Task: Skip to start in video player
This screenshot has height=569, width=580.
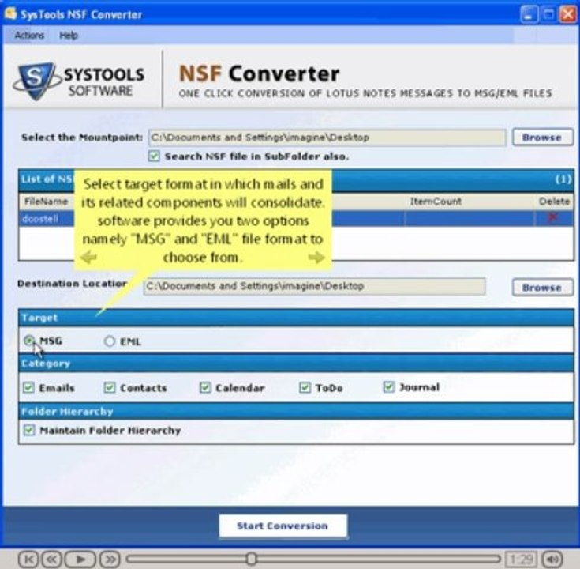Action: coord(28,559)
